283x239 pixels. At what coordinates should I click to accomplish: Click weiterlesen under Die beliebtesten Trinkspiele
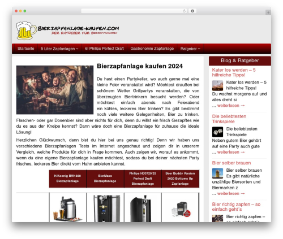click(x=231, y=152)
